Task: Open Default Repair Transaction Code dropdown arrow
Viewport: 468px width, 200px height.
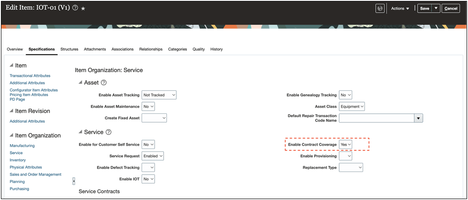Action: tap(419, 118)
